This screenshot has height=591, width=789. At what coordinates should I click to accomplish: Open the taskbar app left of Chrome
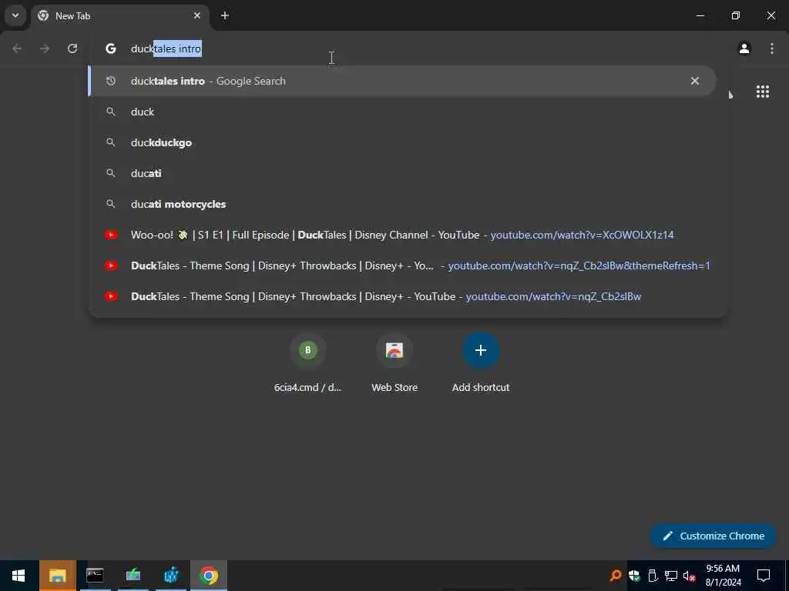pos(171,576)
